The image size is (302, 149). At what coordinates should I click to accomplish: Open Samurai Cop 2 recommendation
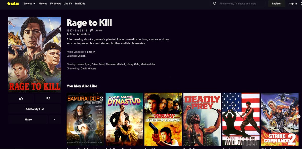(85, 119)
